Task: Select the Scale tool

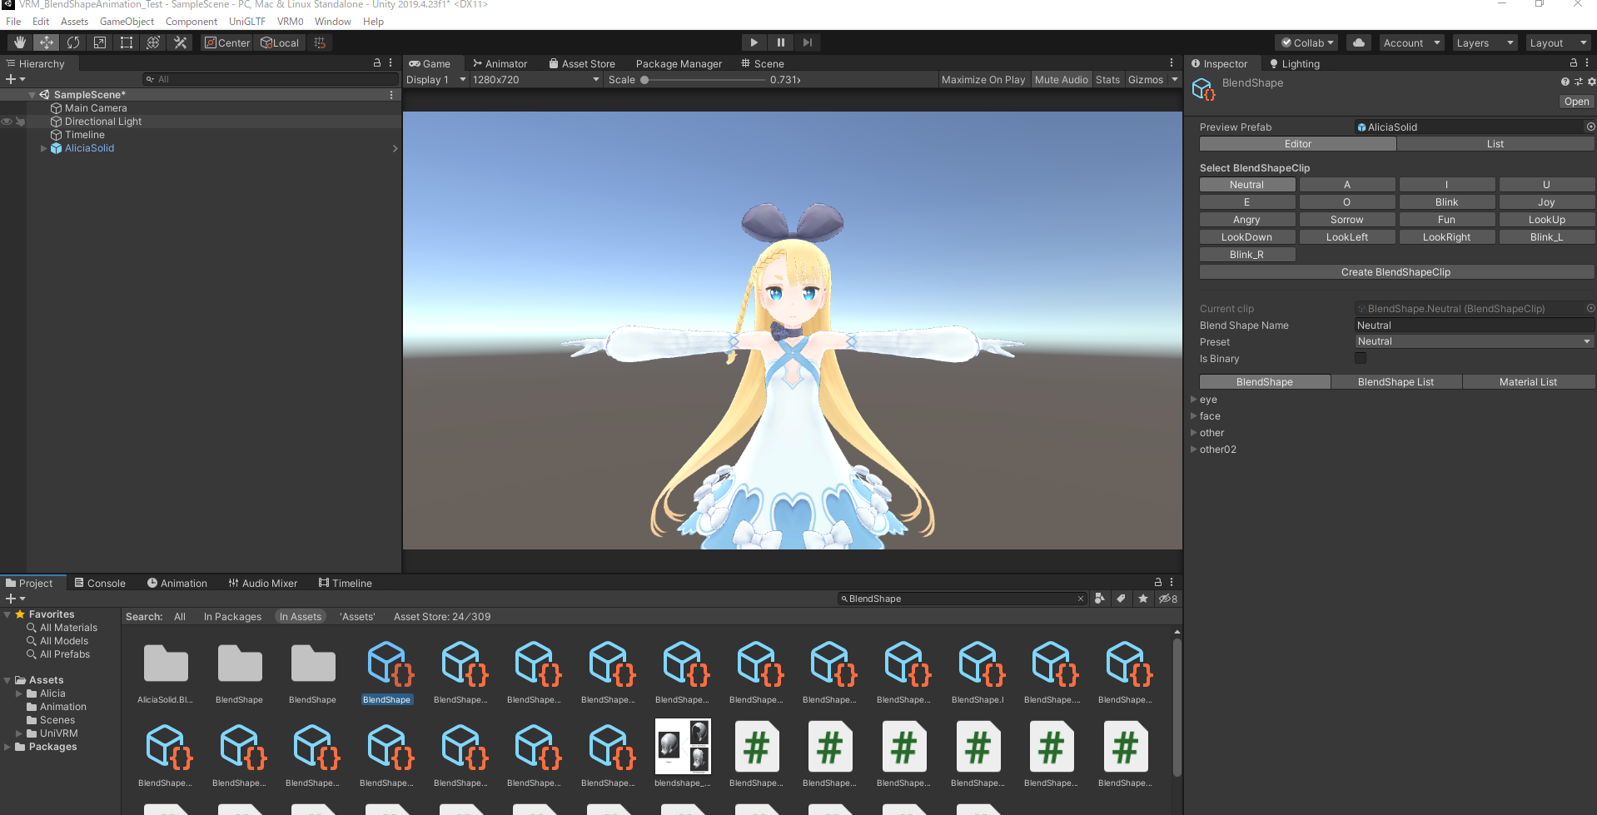Action: [100, 42]
